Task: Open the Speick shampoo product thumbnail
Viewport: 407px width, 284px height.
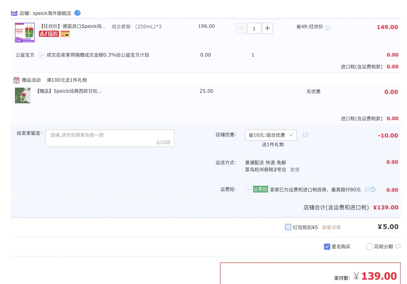Action: point(25,33)
